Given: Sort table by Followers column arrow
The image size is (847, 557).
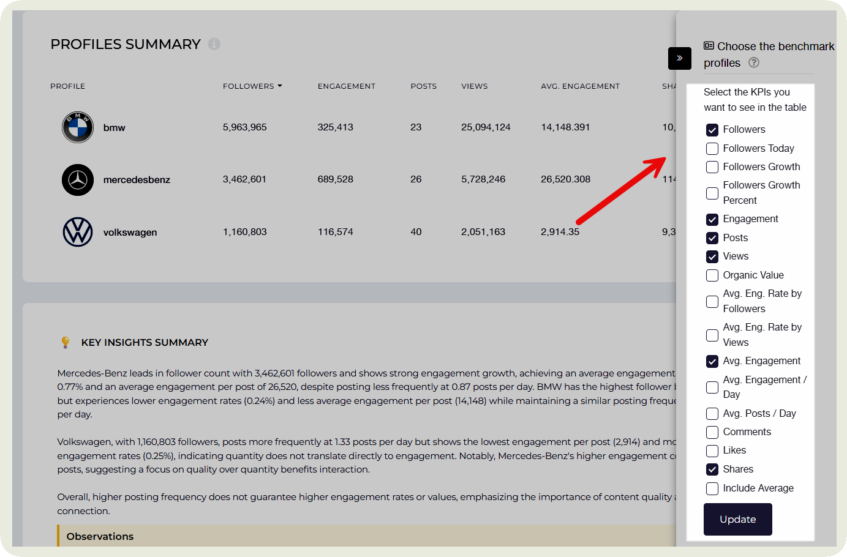Looking at the screenshot, I should coord(280,86).
